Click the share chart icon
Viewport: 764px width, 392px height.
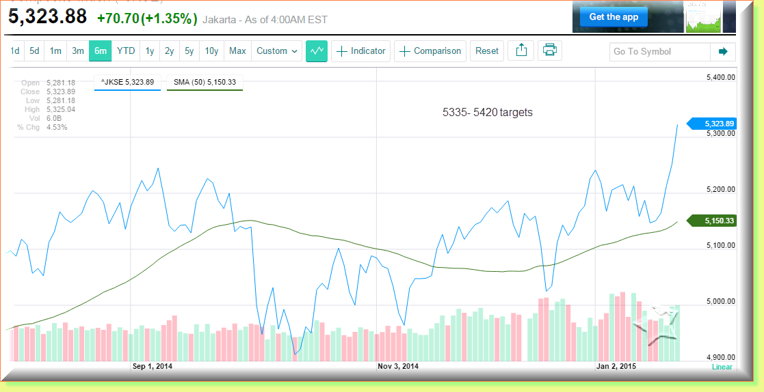click(x=521, y=51)
